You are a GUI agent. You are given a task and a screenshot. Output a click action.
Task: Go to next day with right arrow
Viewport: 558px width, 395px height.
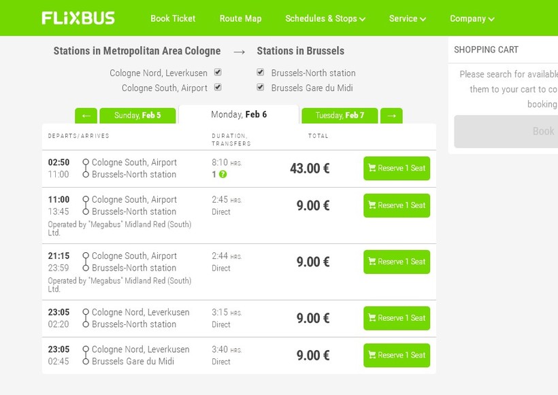[391, 116]
